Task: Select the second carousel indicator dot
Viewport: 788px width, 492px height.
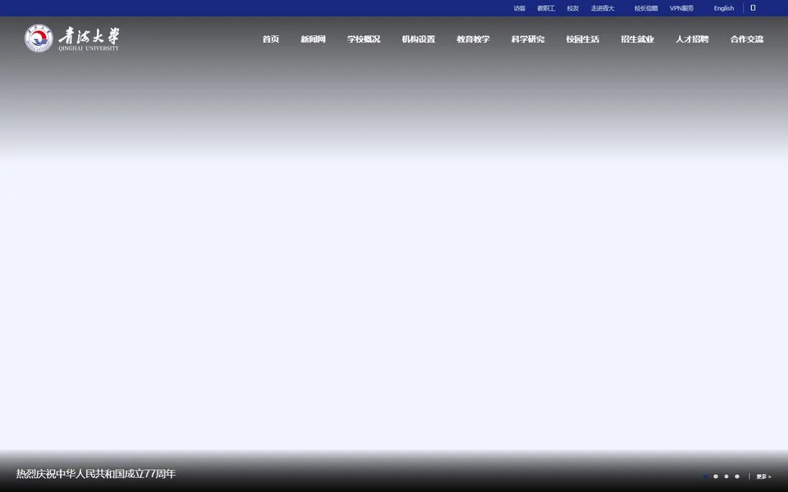Action: coord(716,476)
